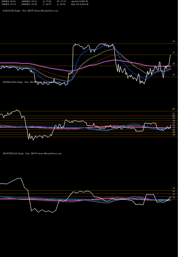The height and width of the screenshot is (257, 178).
Task: Click the 17 price label on daily chart
Action: coord(174,52)
